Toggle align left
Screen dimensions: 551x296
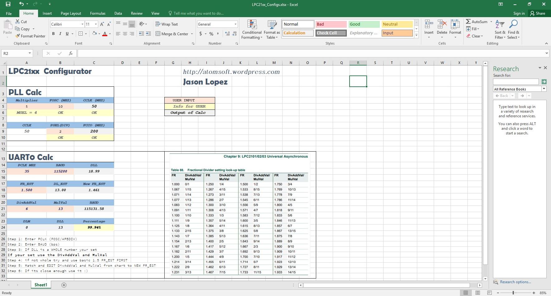118,34
